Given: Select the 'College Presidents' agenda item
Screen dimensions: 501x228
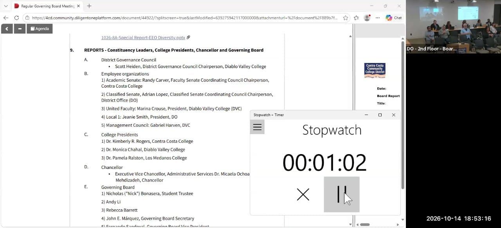Looking at the screenshot, I should [119, 135].
